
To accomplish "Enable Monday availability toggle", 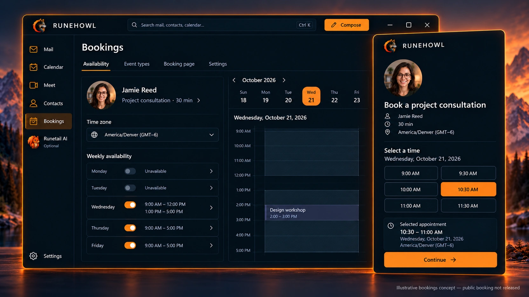I will (130, 171).
